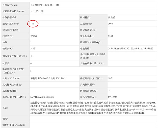Viewport: 159px width, 131px height.
Task: Click the 轴数 value 2
Action: pos(31,42)
